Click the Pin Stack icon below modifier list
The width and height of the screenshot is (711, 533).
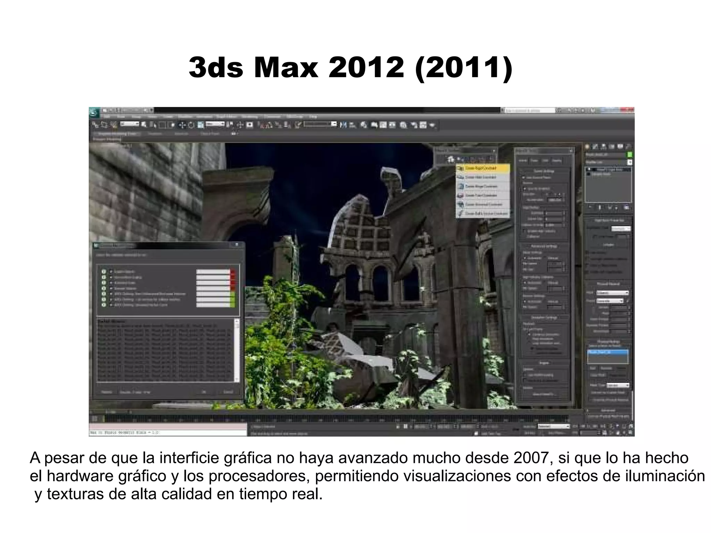pos(591,208)
